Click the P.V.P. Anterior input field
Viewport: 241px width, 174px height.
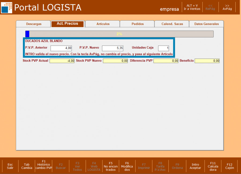coord(61,48)
